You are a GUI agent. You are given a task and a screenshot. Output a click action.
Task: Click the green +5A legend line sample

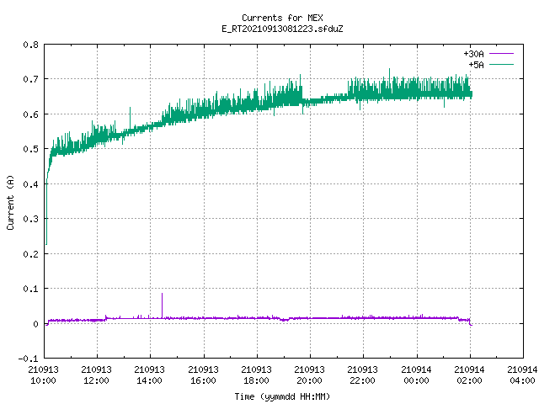(501, 64)
